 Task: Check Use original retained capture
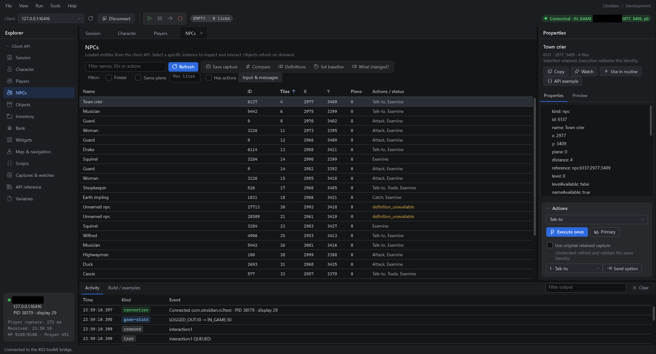(x=550, y=245)
